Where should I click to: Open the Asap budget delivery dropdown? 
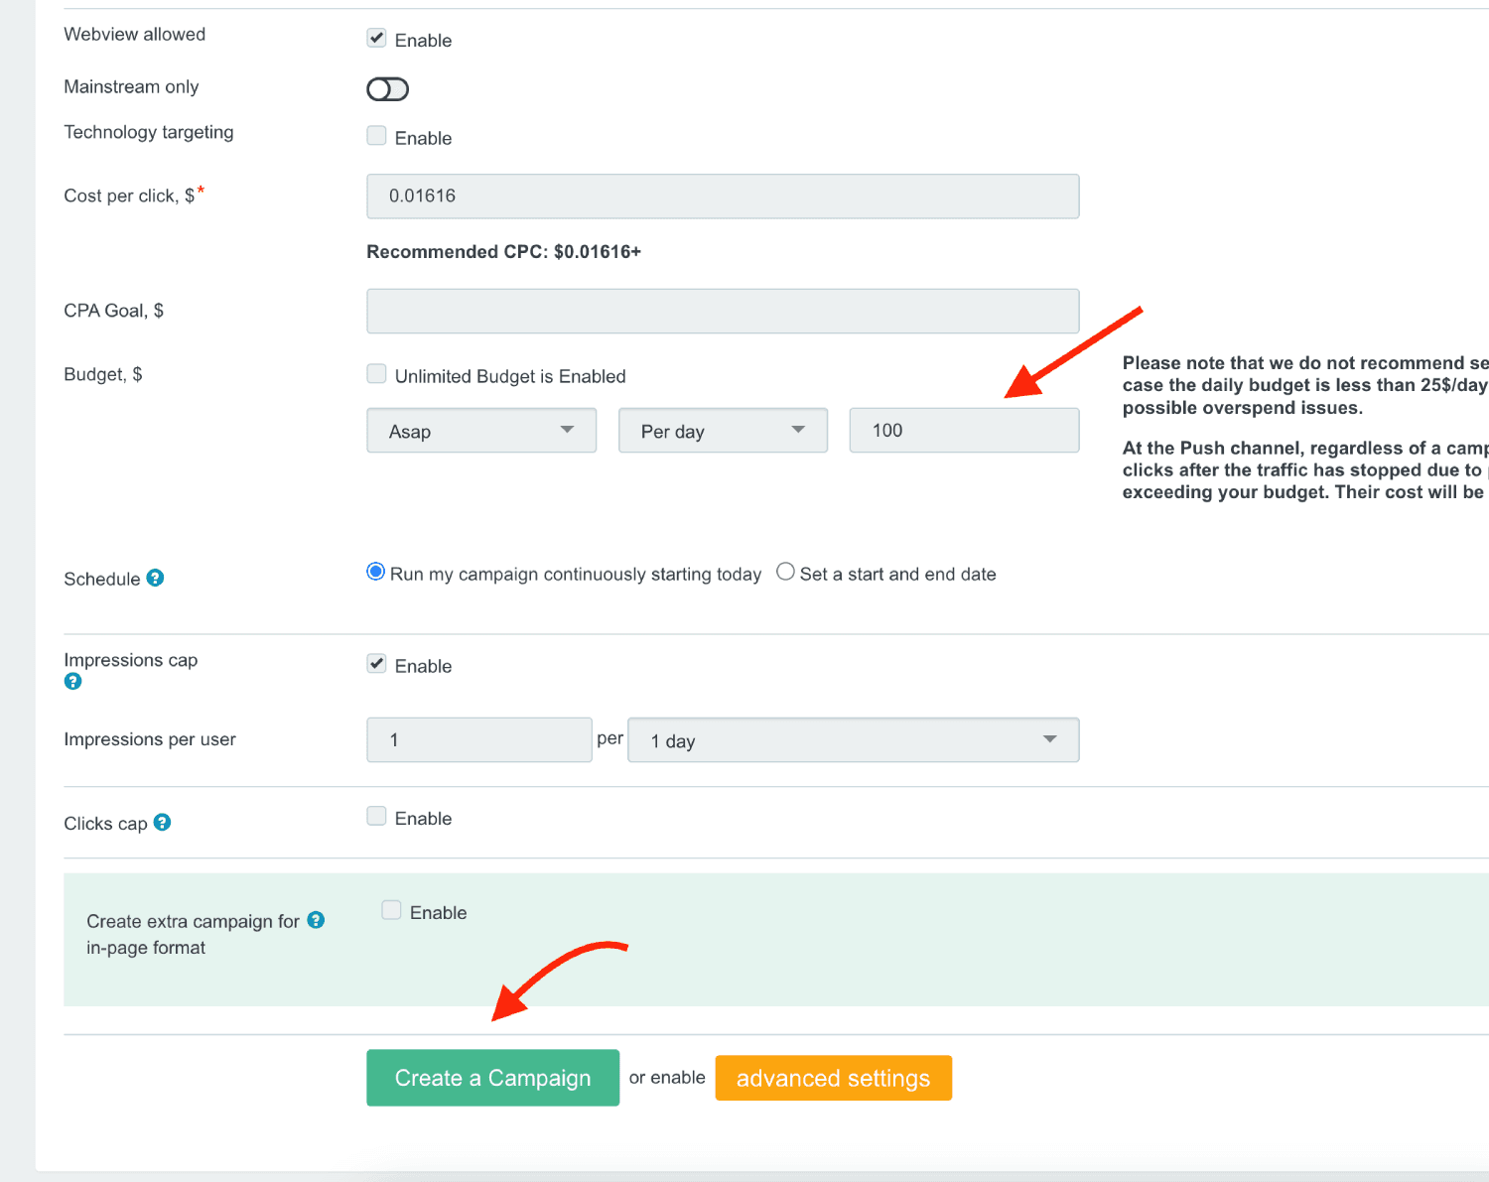[x=481, y=431]
